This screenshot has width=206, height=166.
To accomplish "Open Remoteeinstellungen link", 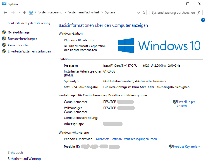I will point(23,39).
